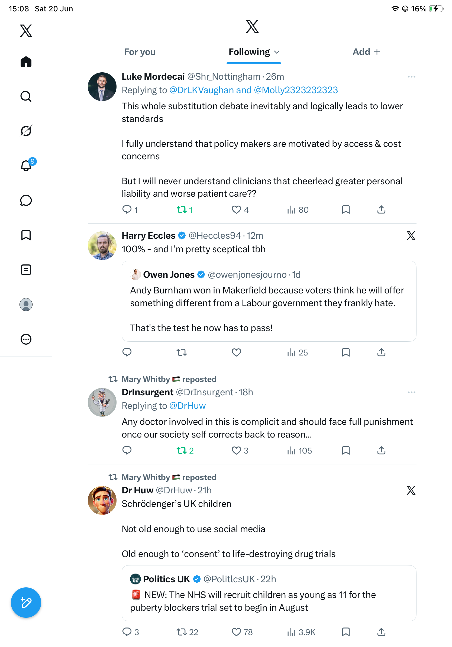Screen dimensions: 452x647
Task: Open Dr Huw's profile avatar
Action: [102, 500]
